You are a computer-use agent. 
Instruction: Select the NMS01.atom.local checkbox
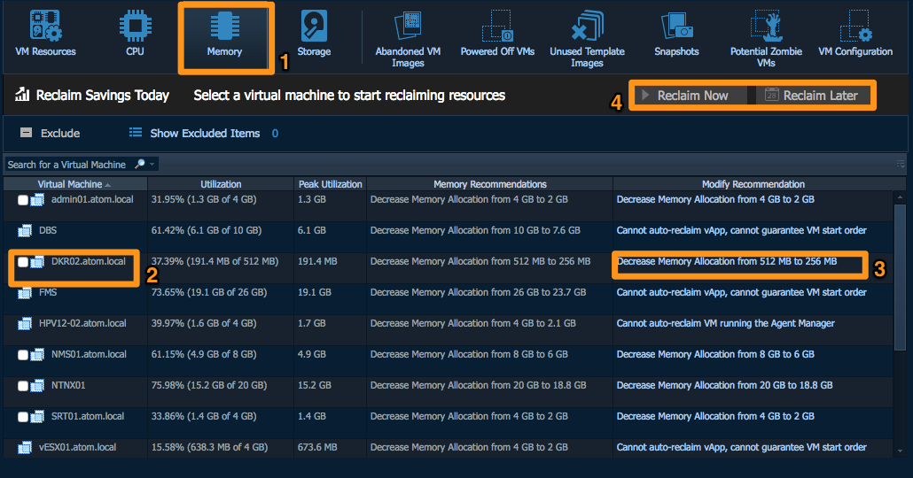coord(23,355)
